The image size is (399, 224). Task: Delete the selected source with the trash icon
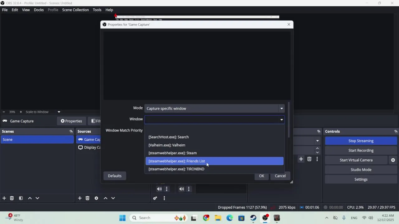tap(88, 198)
